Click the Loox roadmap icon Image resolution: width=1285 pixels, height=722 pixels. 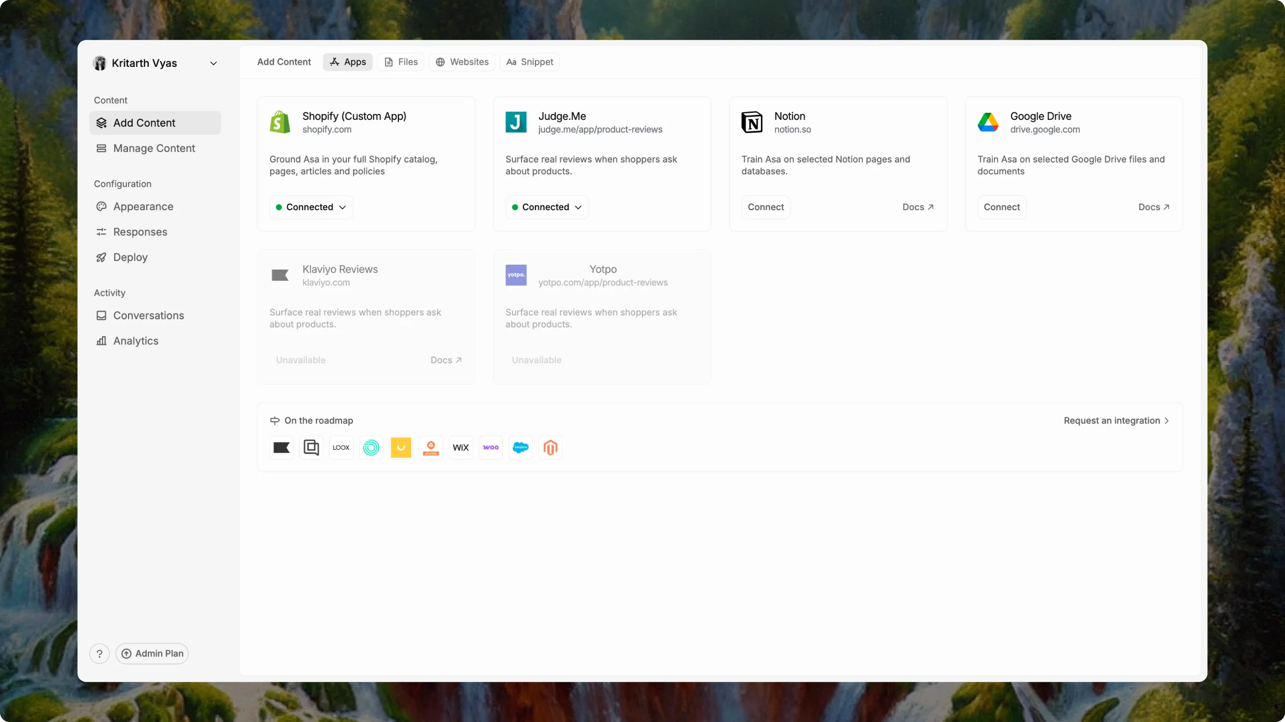pos(341,448)
